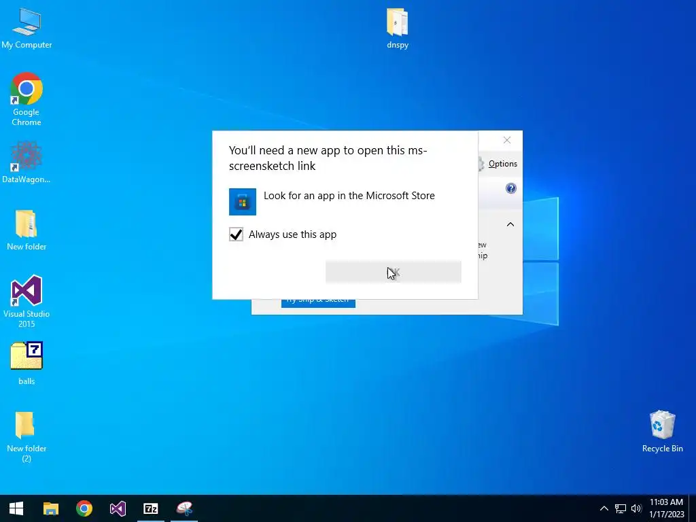Switch to Chrome in the taskbar
This screenshot has width=696, height=522.
[x=84, y=508]
